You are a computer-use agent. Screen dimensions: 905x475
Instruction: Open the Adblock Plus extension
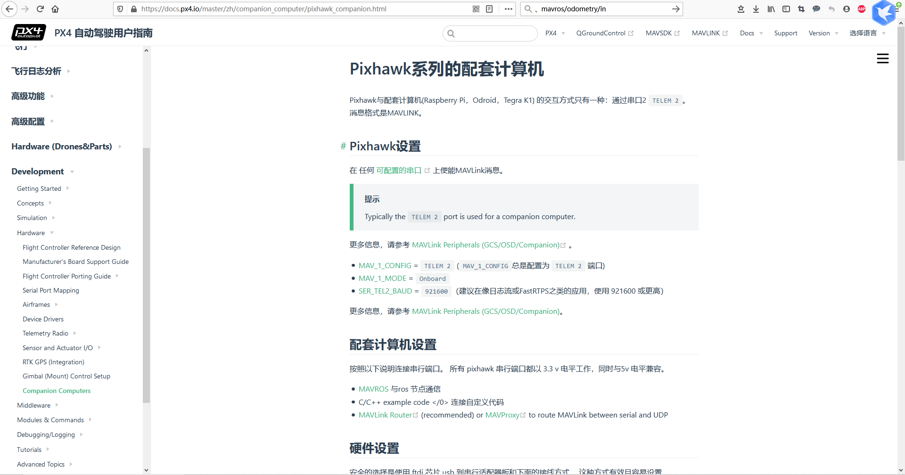863,9
